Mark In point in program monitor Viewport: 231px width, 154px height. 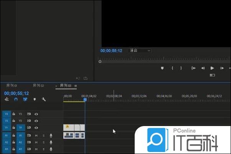(x=172, y=68)
